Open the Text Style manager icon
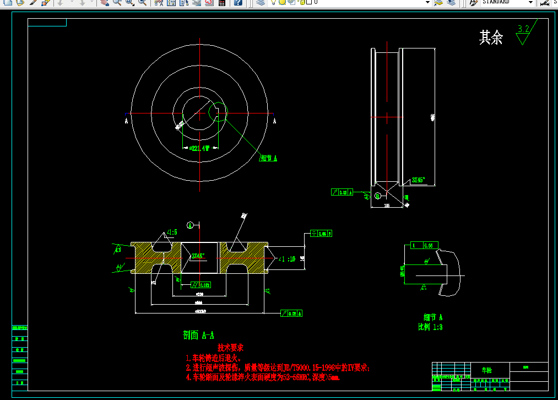This screenshot has width=558, height=400. click(x=473, y=2)
